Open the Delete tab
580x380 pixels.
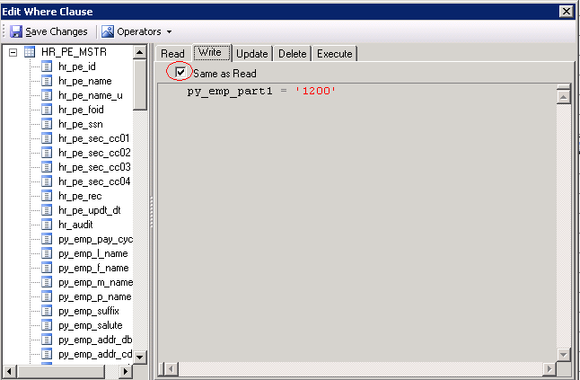pos(292,54)
